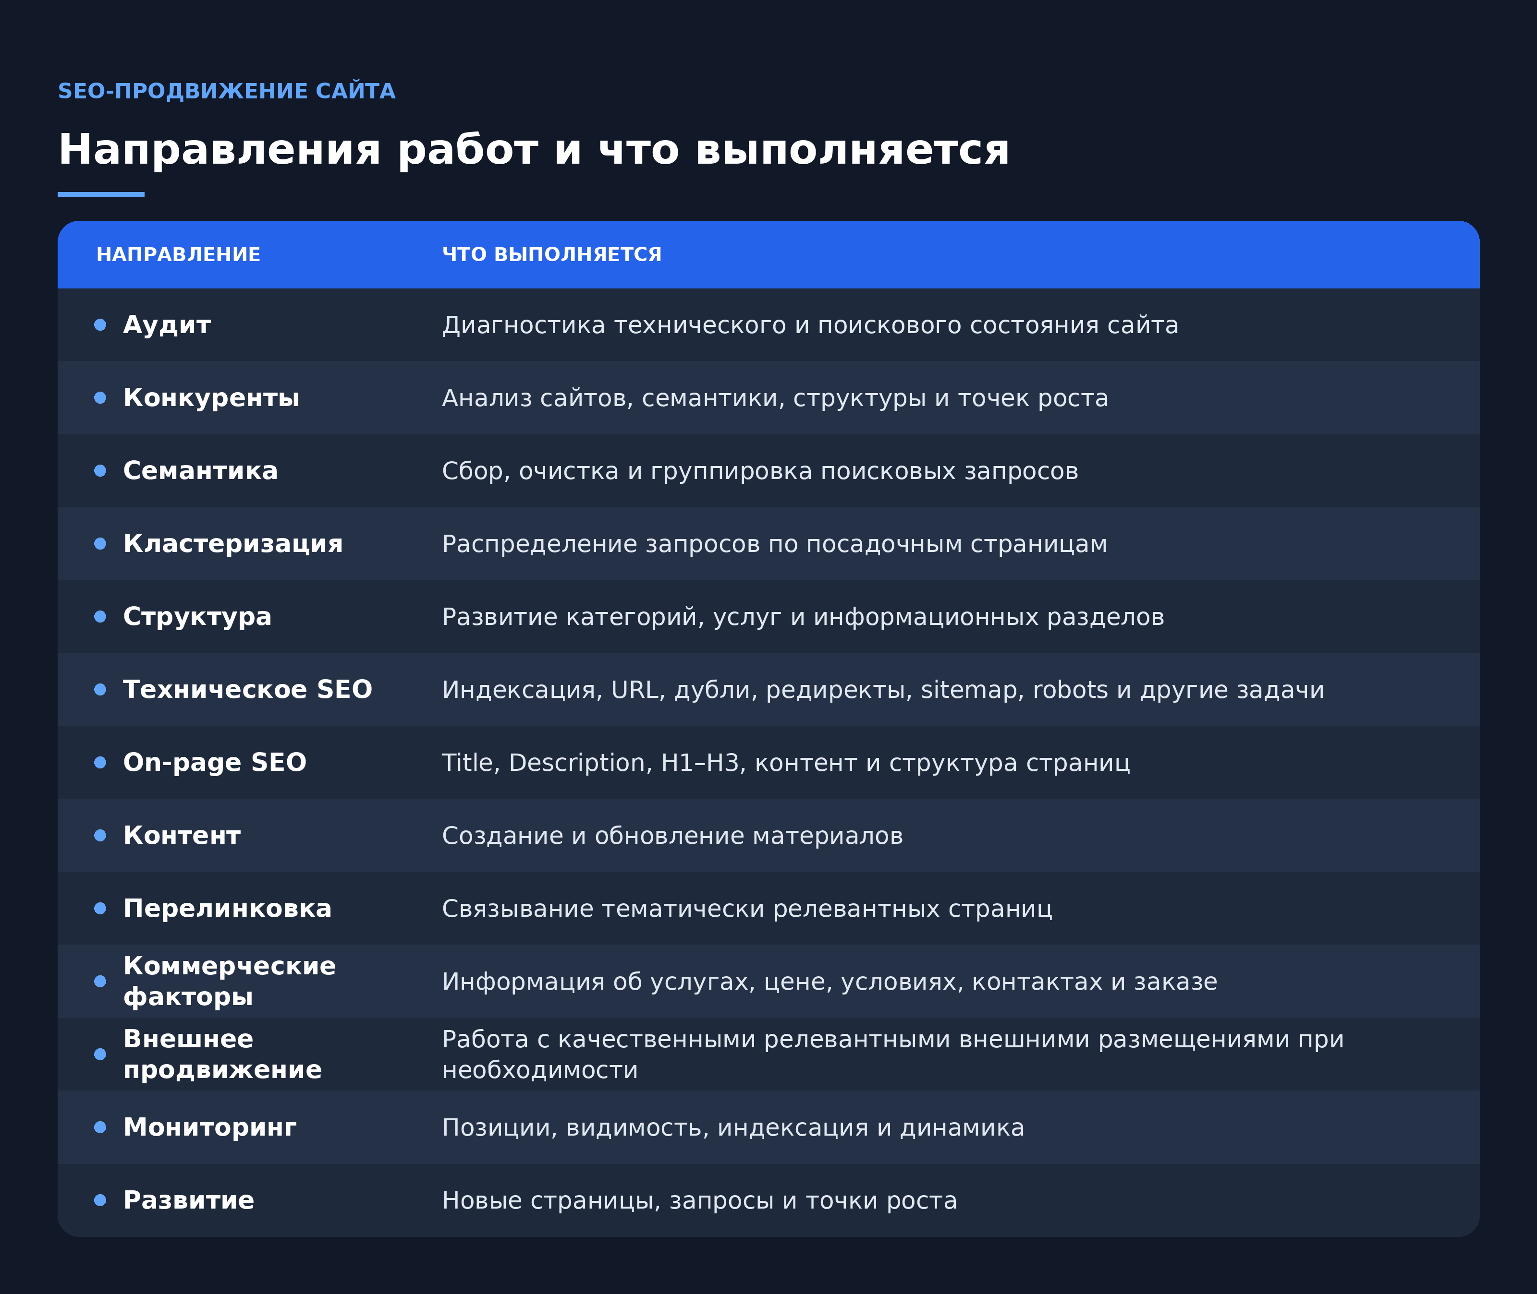This screenshot has width=1537, height=1294.
Task: Click the blue bullet next to 'Развитие'
Action: (x=100, y=1200)
